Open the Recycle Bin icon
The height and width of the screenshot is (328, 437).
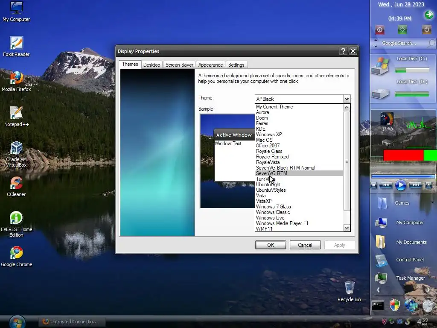[349, 292]
